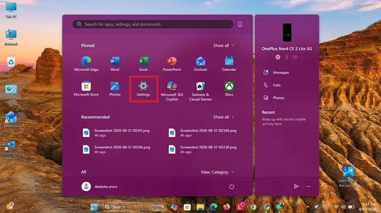
Task: Open Outlook in the pinned apps grid
Action: click(x=200, y=63)
